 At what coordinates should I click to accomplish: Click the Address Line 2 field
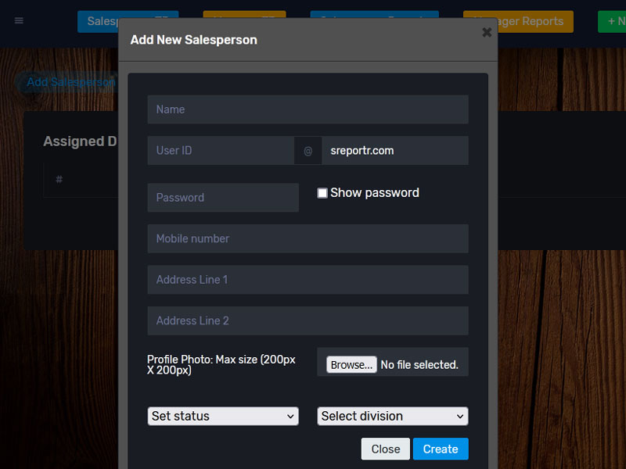coord(308,320)
